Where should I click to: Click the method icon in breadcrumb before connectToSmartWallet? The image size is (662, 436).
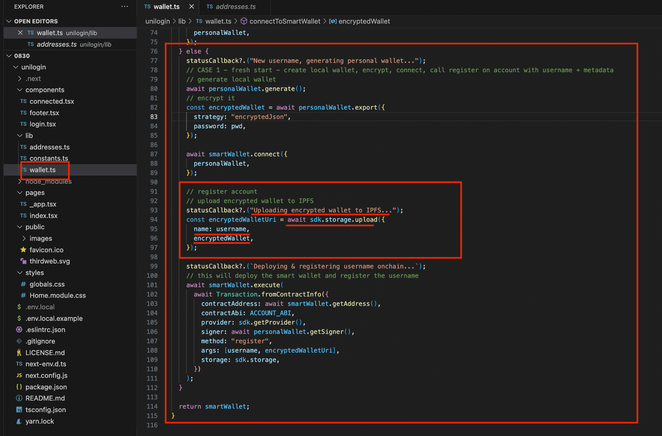(244, 21)
